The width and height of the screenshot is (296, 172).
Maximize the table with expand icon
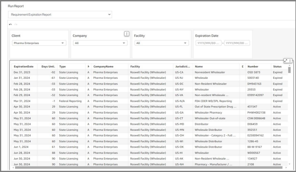point(286,61)
